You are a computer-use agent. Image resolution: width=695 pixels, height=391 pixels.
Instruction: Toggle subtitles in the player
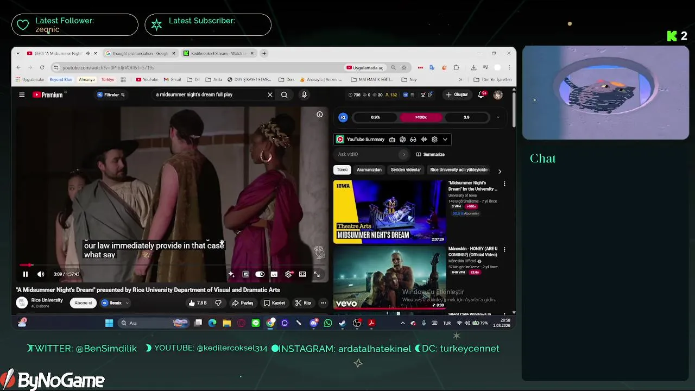(x=274, y=274)
